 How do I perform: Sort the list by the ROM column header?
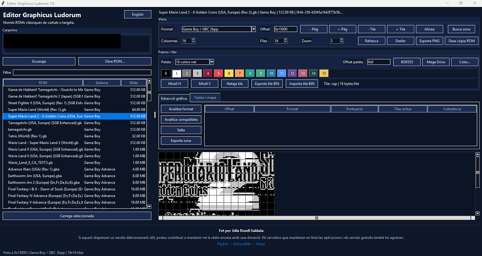(x=43, y=83)
